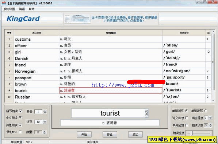Image resolution: width=218 pixels, height=144 pixels.
Task: Toggle the 拼写朗读 checkbox
Action: [20, 111]
